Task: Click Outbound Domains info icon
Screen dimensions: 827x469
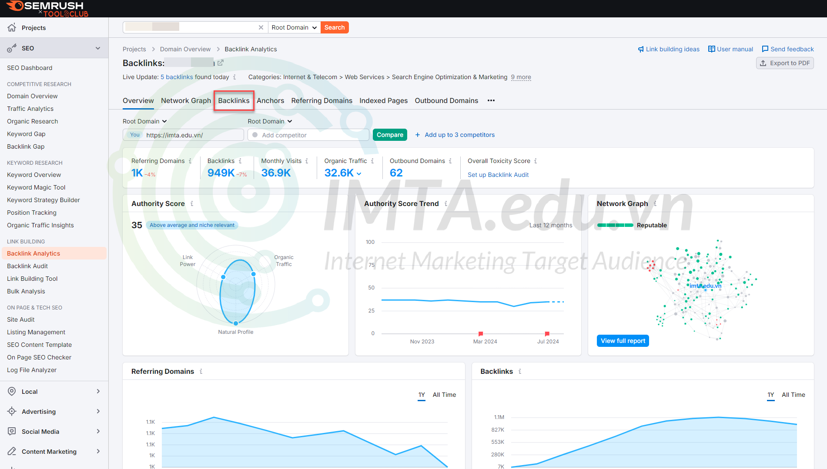Action: 450,161
